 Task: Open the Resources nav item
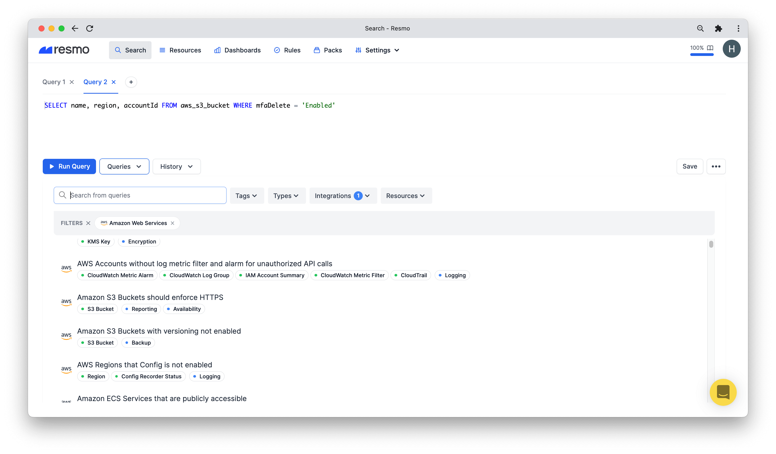(x=180, y=50)
